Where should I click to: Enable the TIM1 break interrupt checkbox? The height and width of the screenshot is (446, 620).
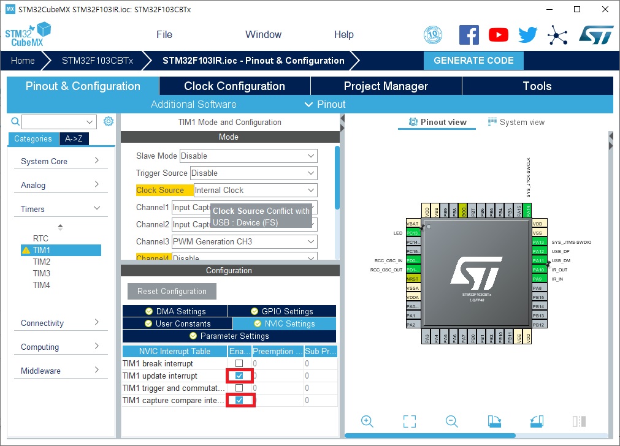239,363
